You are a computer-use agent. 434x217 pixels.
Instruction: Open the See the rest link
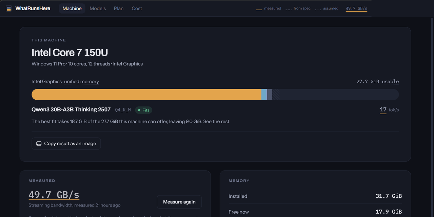point(216,121)
